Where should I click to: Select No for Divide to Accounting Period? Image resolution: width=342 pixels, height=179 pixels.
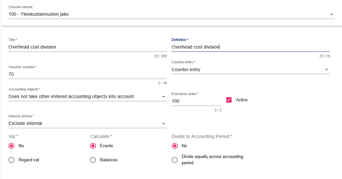point(175,146)
